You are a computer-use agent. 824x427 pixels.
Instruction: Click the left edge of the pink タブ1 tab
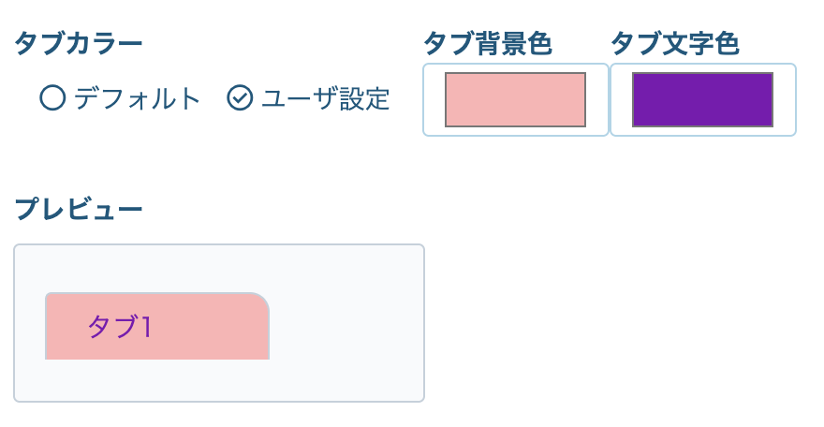[49, 326]
